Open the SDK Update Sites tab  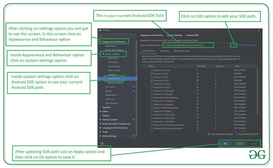pyautogui.click(x=181, y=51)
